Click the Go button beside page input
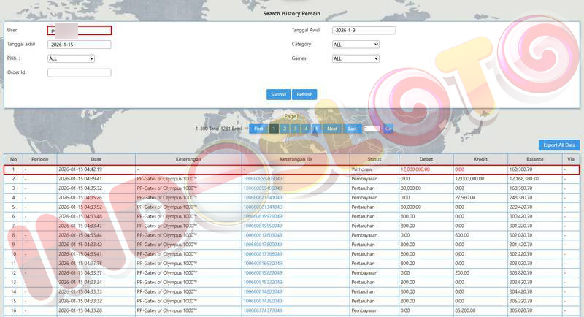 [388, 129]
